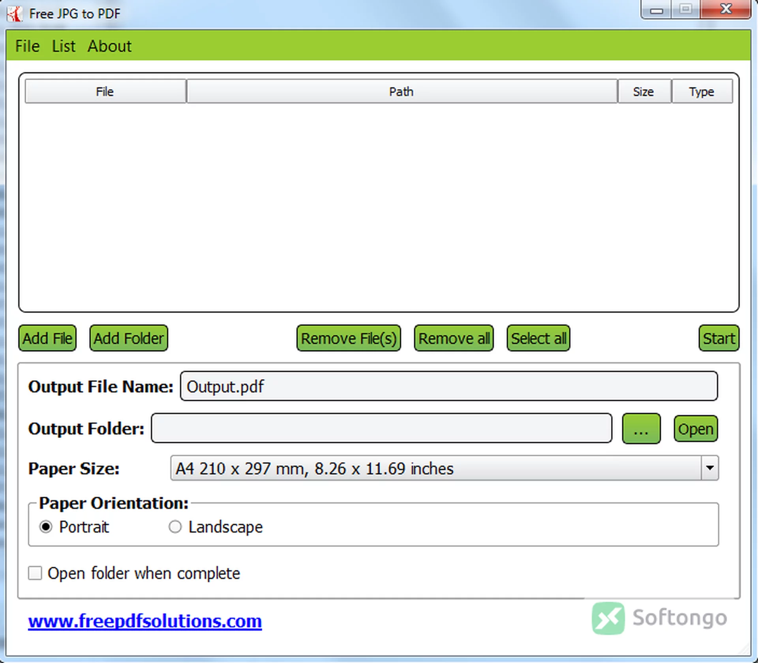Click the Size column header

point(644,92)
